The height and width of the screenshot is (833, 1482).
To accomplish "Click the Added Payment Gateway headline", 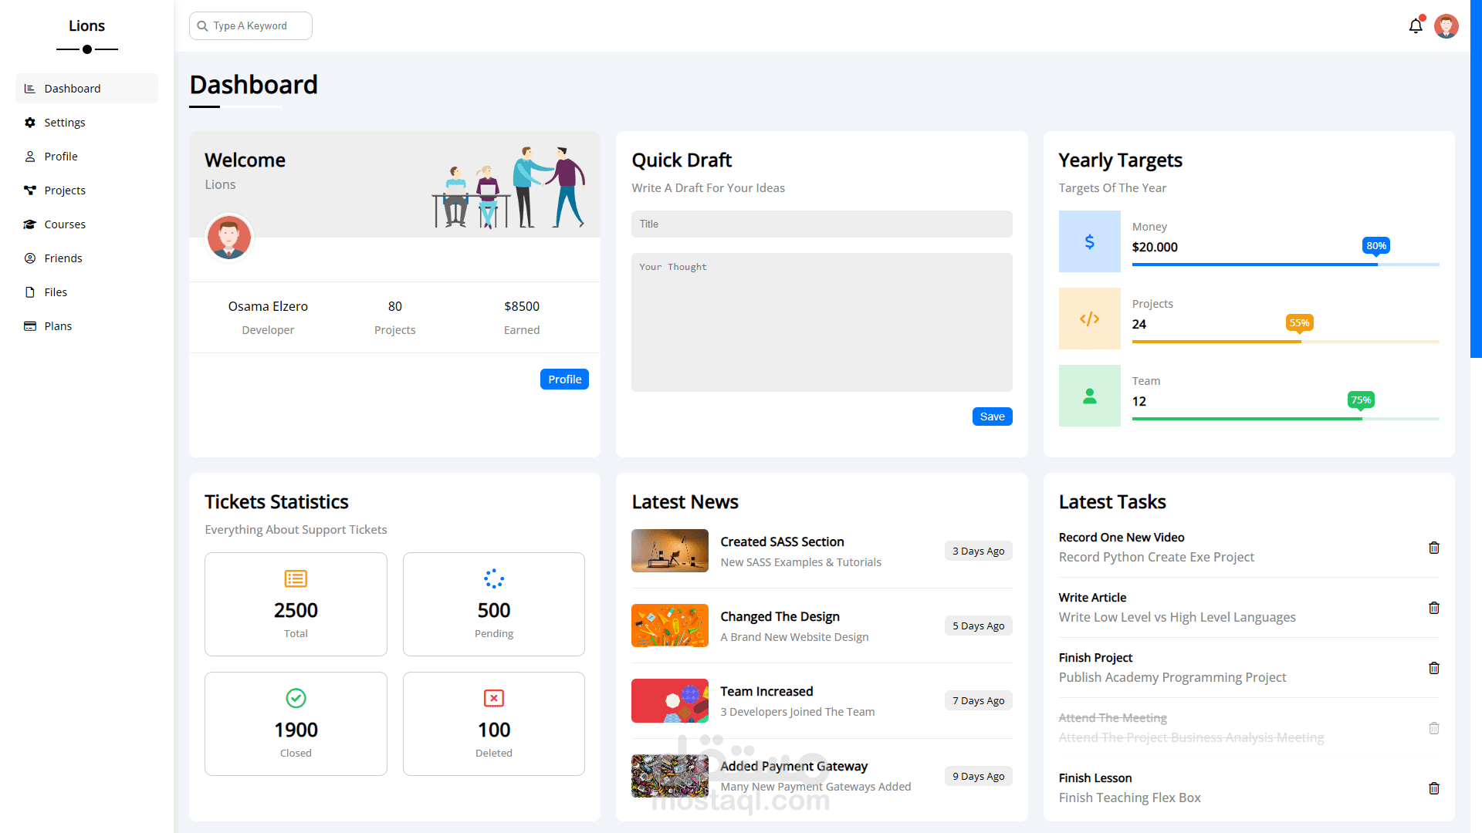I will pyautogui.click(x=793, y=766).
